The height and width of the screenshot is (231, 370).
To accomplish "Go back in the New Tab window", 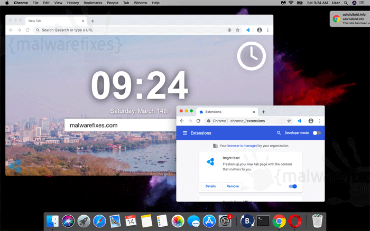I will pos(11,30).
